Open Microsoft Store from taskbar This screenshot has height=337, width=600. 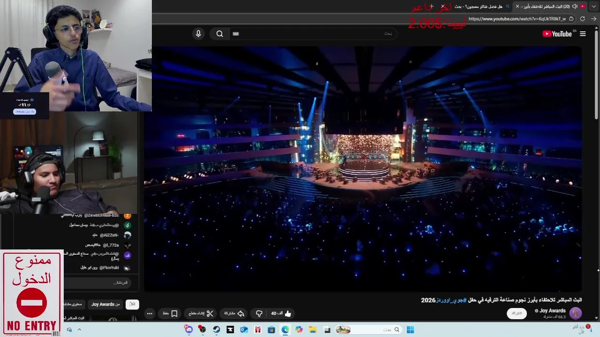[x=271, y=330]
